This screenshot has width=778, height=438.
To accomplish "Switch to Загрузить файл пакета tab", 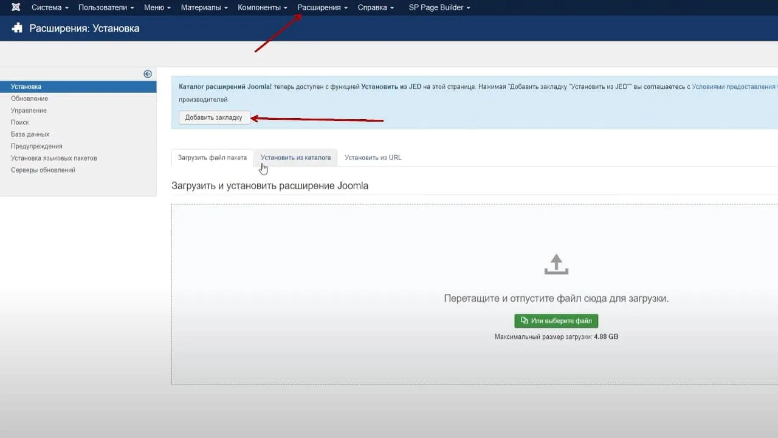I will (212, 158).
